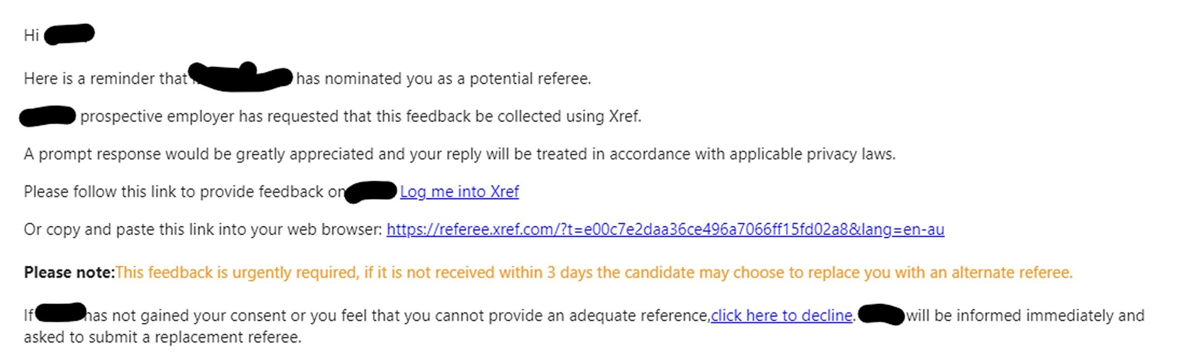Click the orange urgent feedback warning text
1196x363 pixels.
point(593,272)
